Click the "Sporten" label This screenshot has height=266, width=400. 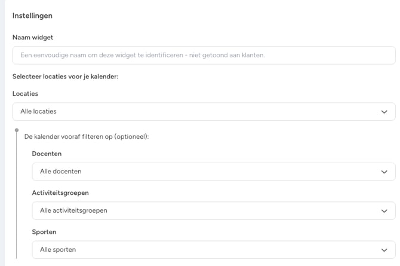(x=44, y=232)
